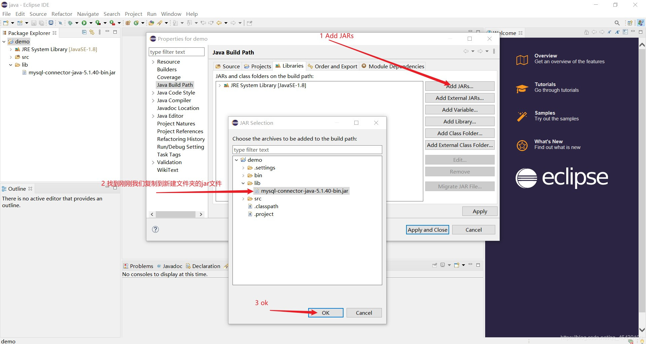Click the Debug bug icon in toolbar

coord(70,23)
